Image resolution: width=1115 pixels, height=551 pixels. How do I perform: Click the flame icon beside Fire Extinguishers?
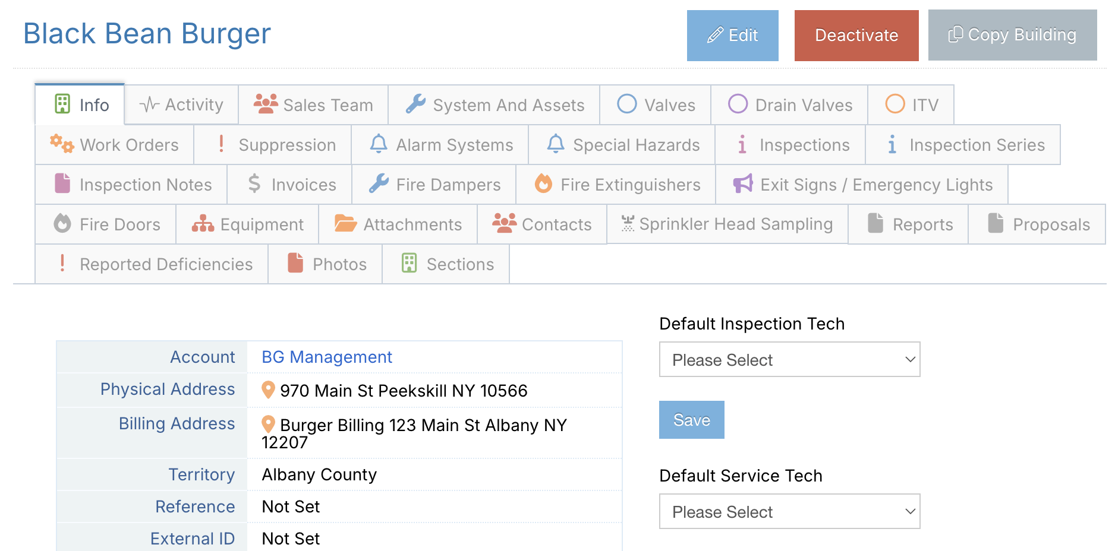pyautogui.click(x=543, y=183)
